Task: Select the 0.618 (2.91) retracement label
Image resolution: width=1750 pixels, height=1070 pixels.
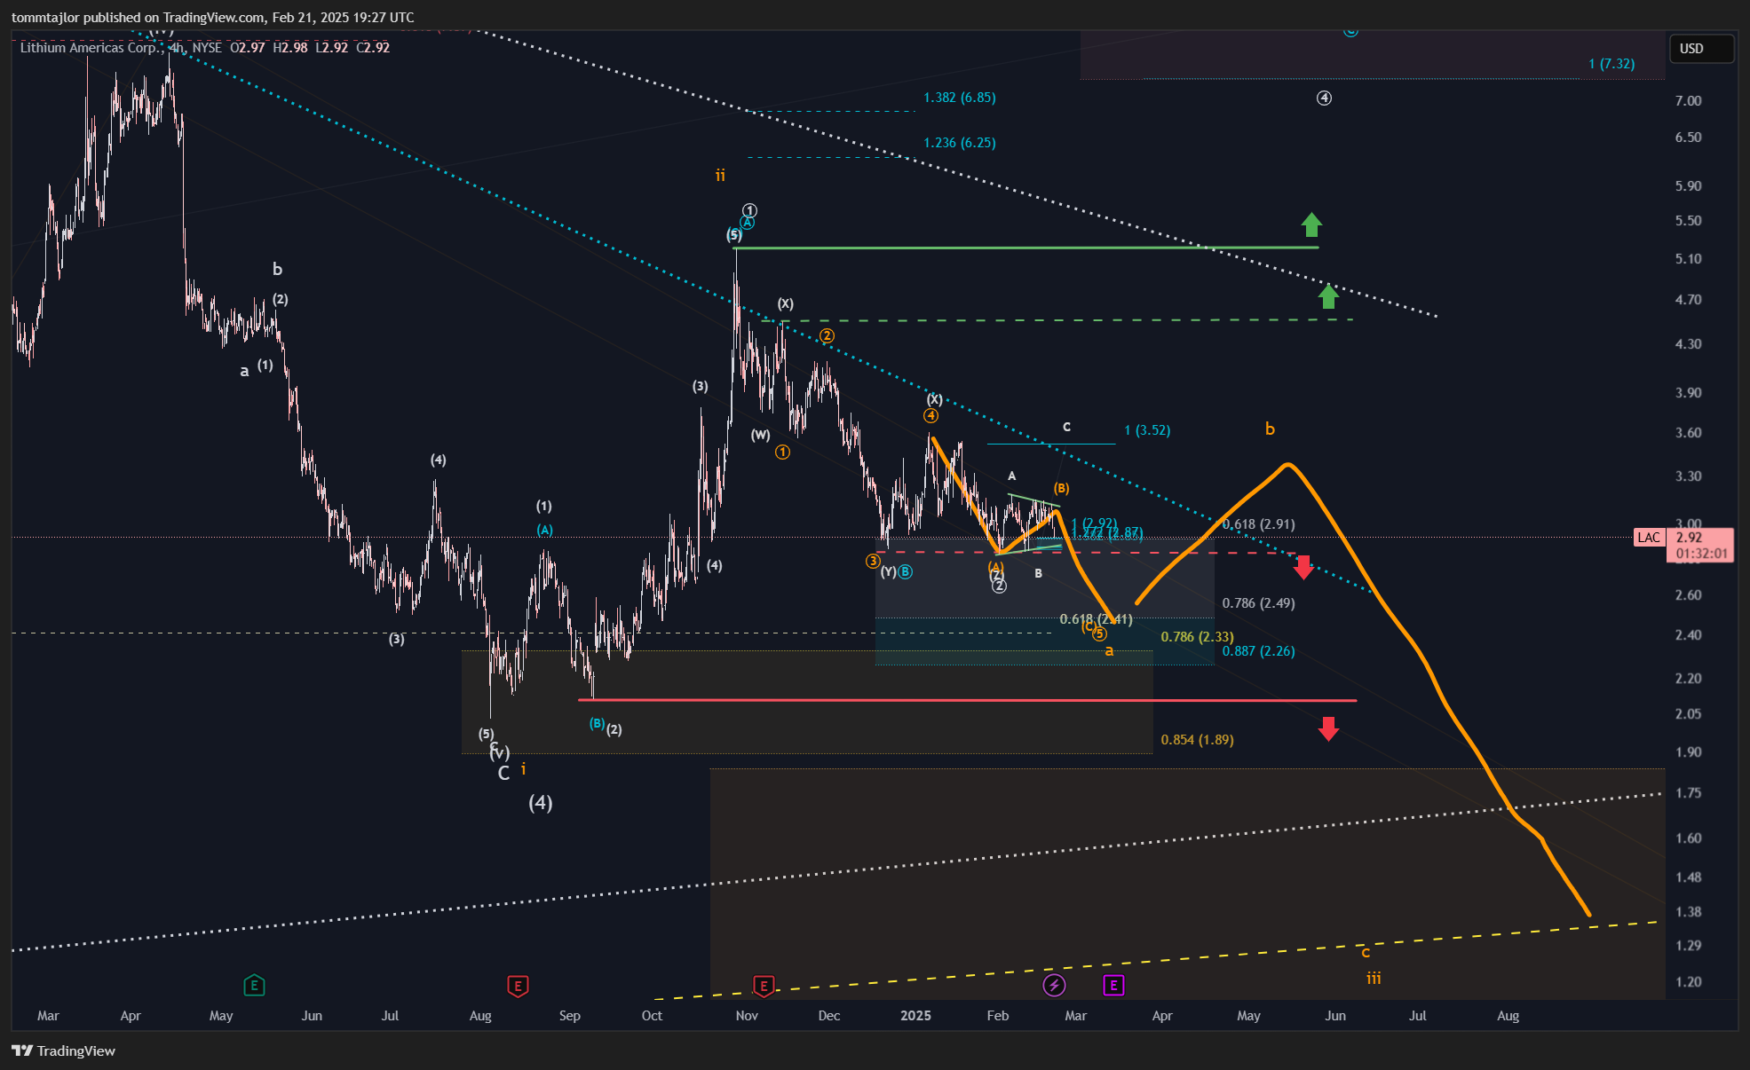Action: (x=1258, y=524)
